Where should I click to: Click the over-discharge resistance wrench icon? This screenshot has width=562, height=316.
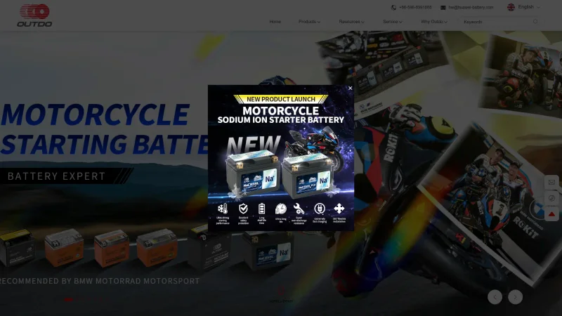click(x=299, y=209)
